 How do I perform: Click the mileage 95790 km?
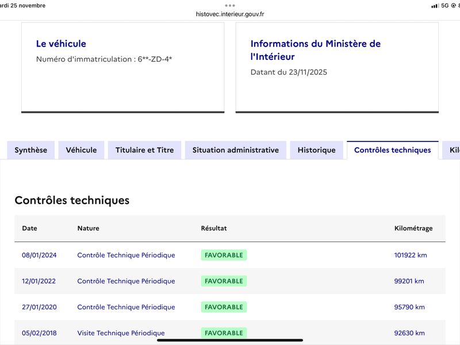409,307
